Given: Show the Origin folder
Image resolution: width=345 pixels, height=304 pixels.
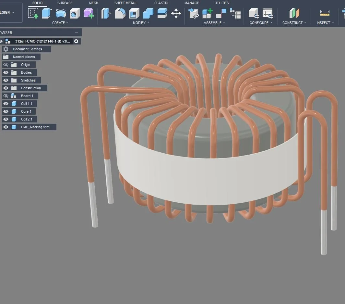Looking at the screenshot, I should point(6,64).
